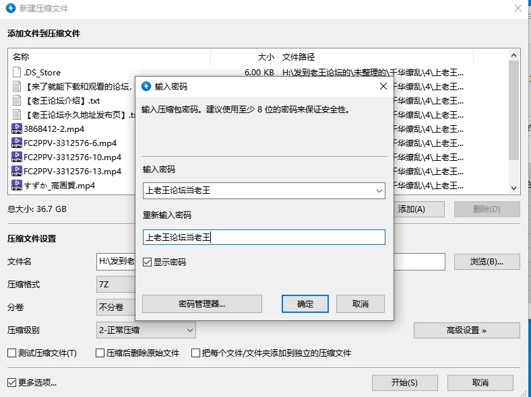Open 高级设置 »
The image size is (531, 397).
coord(467,330)
